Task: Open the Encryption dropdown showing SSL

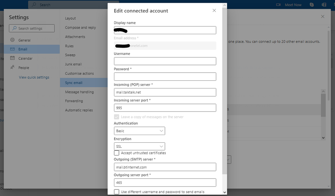Action: (x=139, y=146)
